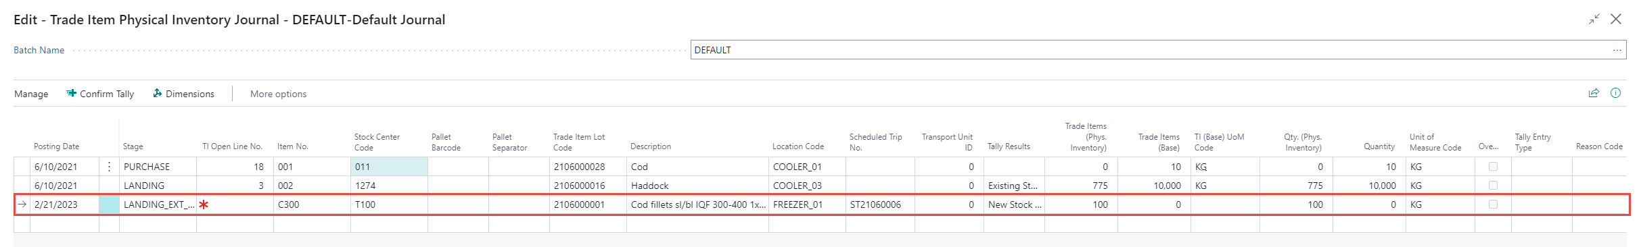Image resolution: width=1641 pixels, height=247 pixels.
Task: Select the highlighted Stock Center Code cell 011
Action: pos(389,167)
